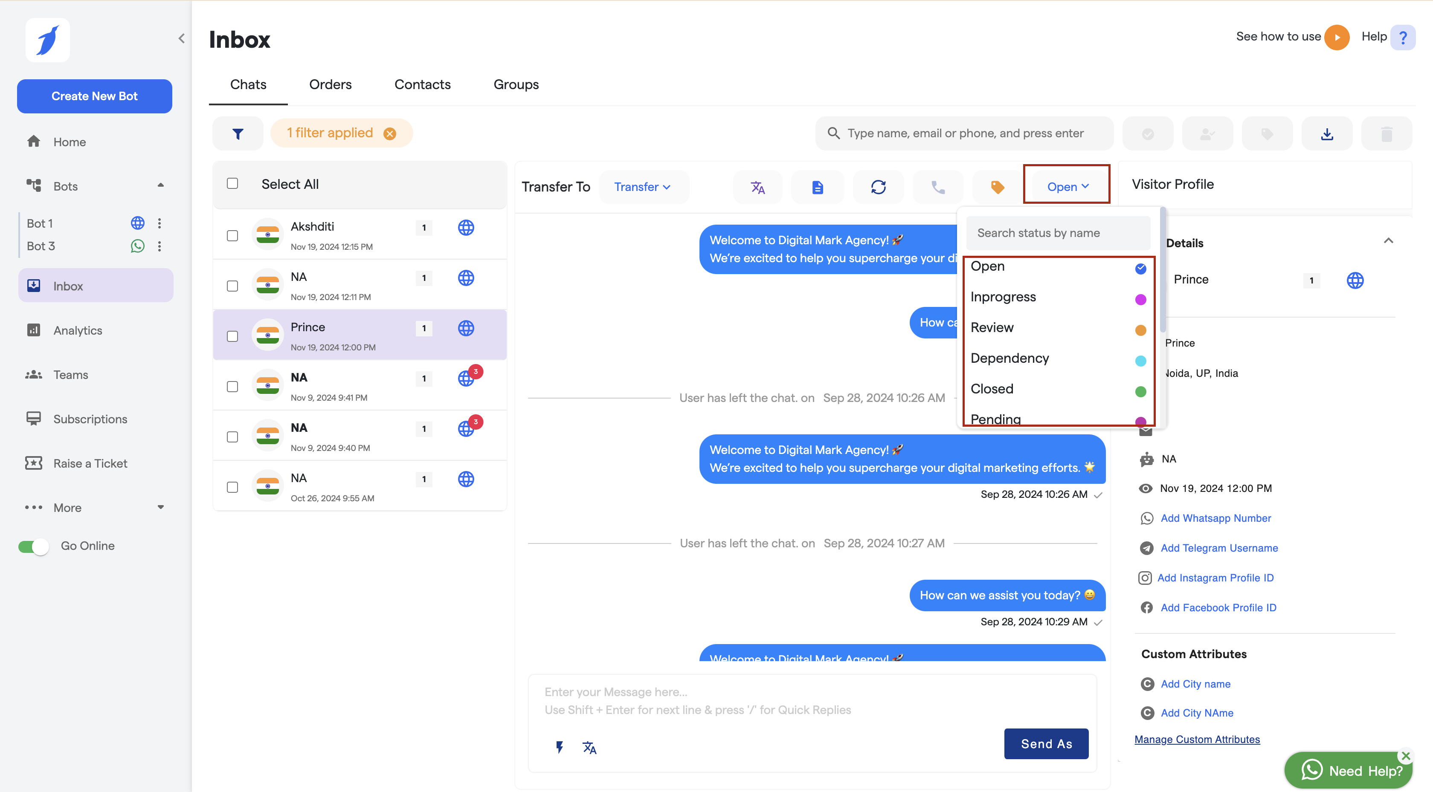Viewport: 1433px width, 792px height.
Task: Click the orange tag icon
Action: tap(997, 188)
